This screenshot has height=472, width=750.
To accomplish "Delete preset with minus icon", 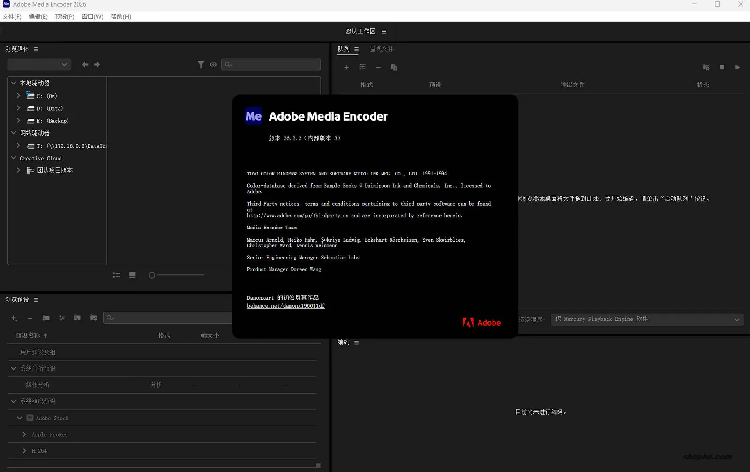I will 30,318.
